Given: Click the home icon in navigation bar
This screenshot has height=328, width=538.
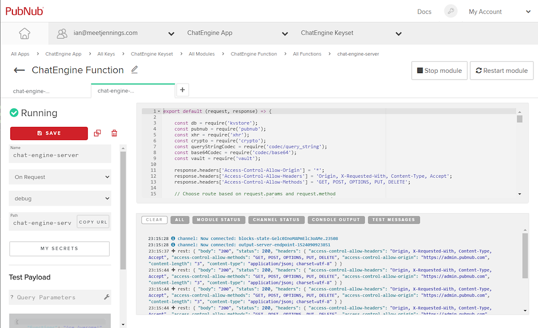Looking at the screenshot, I should [25, 33].
